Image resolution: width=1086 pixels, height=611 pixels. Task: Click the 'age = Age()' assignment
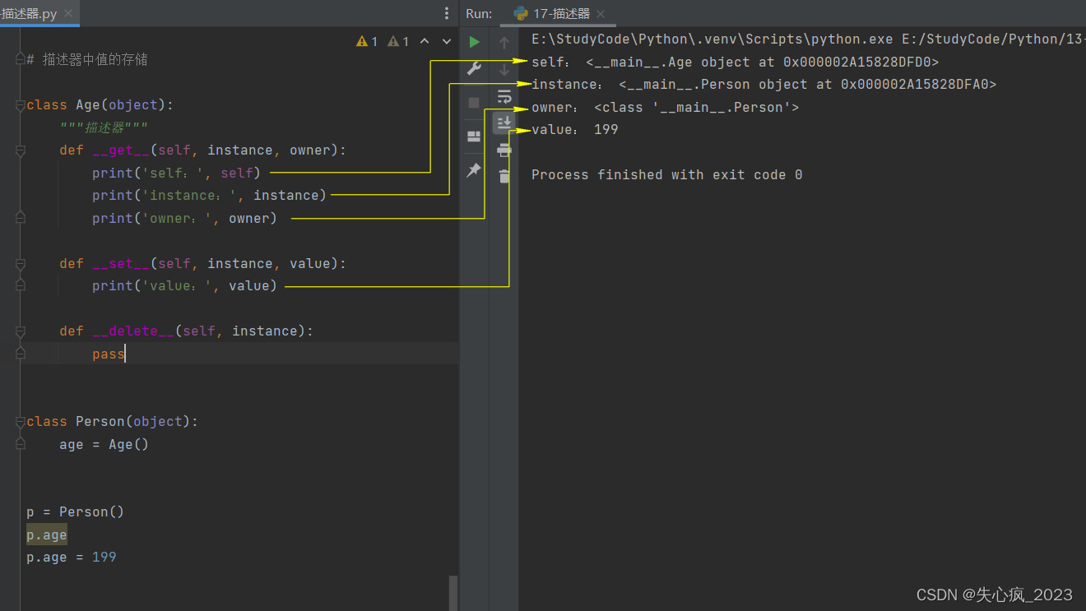104,444
